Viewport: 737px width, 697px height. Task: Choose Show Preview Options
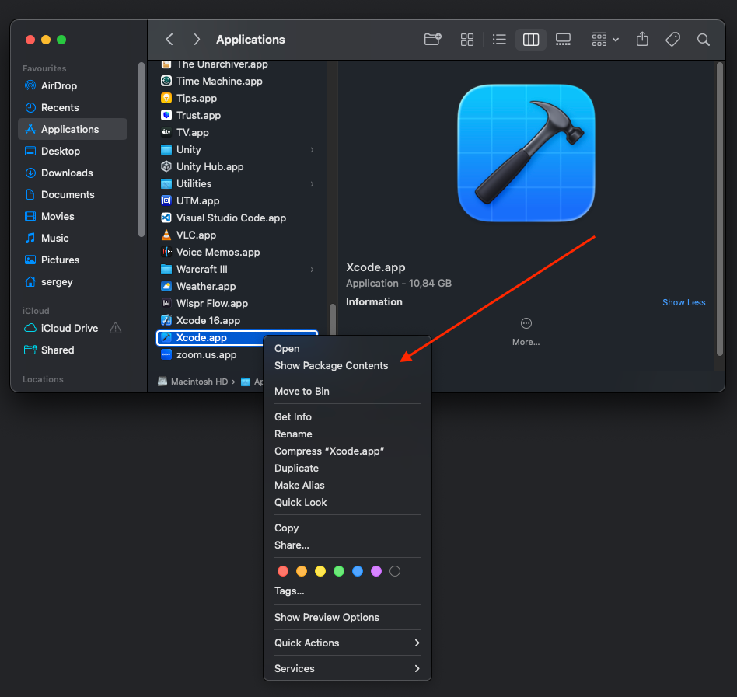tap(348, 618)
